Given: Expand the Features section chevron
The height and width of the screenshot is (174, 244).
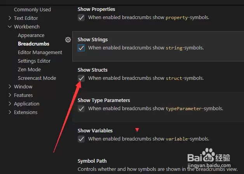Looking at the screenshot, I should tap(10, 95).
